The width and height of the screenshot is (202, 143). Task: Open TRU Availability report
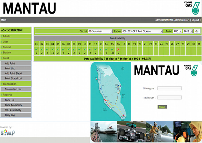16,110
